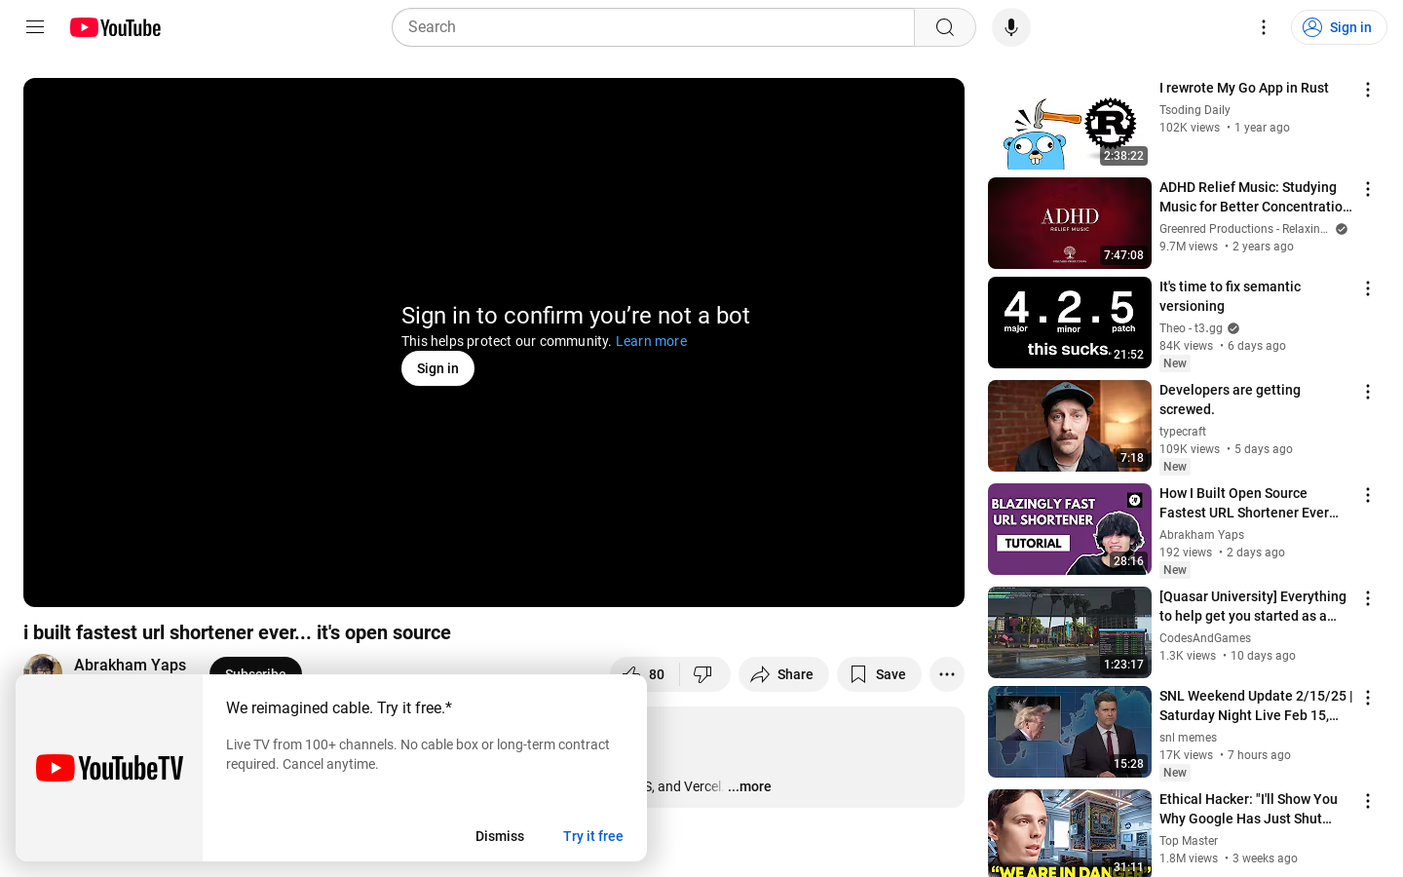Start voice search with microphone icon
The image size is (1403, 877).
(x=1011, y=27)
